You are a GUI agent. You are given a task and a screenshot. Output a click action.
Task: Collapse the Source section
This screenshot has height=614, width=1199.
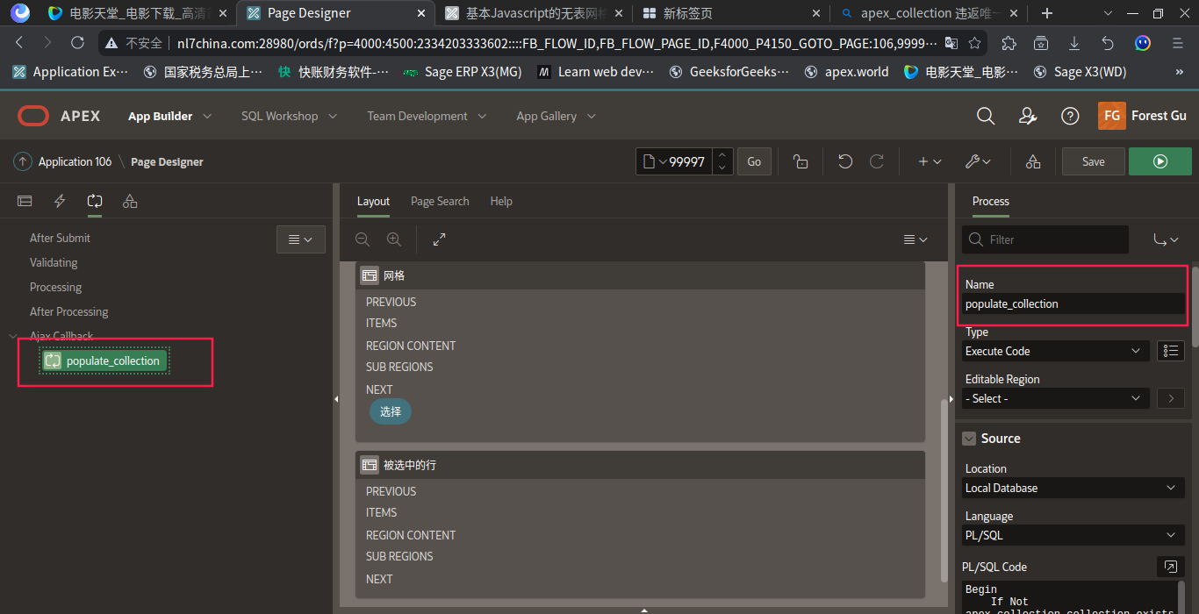click(x=968, y=438)
